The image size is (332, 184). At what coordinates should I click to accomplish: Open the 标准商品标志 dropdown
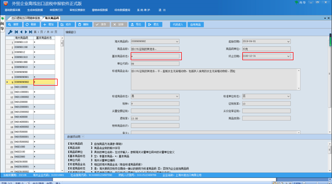pyautogui.click(x=177, y=96)
